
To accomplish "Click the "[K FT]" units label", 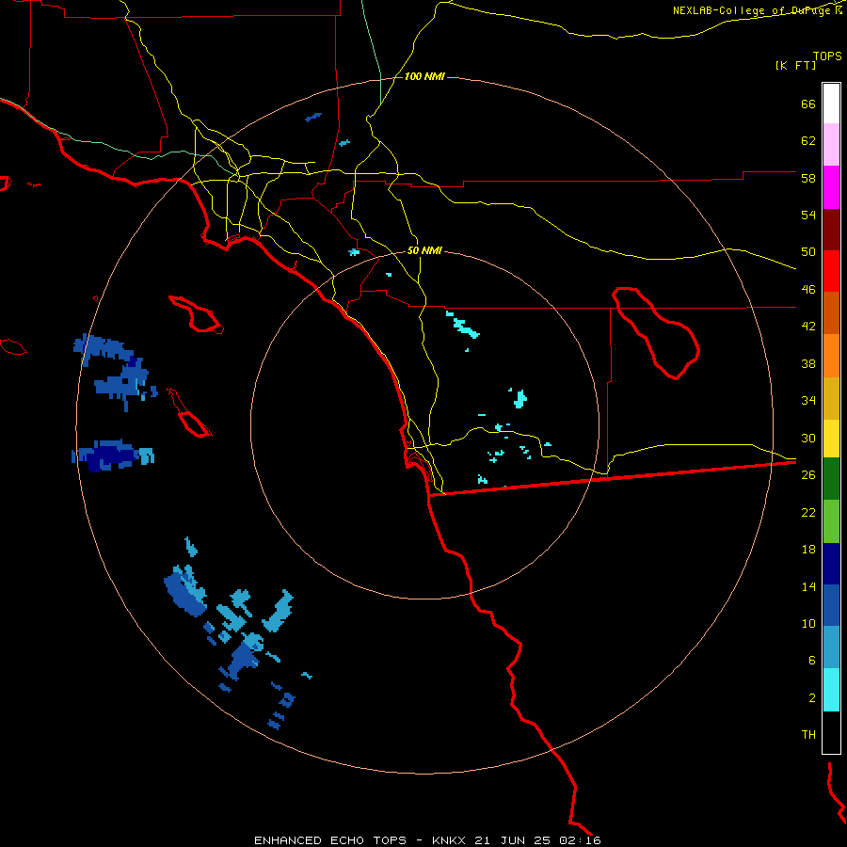I will [x=795, y=65].
